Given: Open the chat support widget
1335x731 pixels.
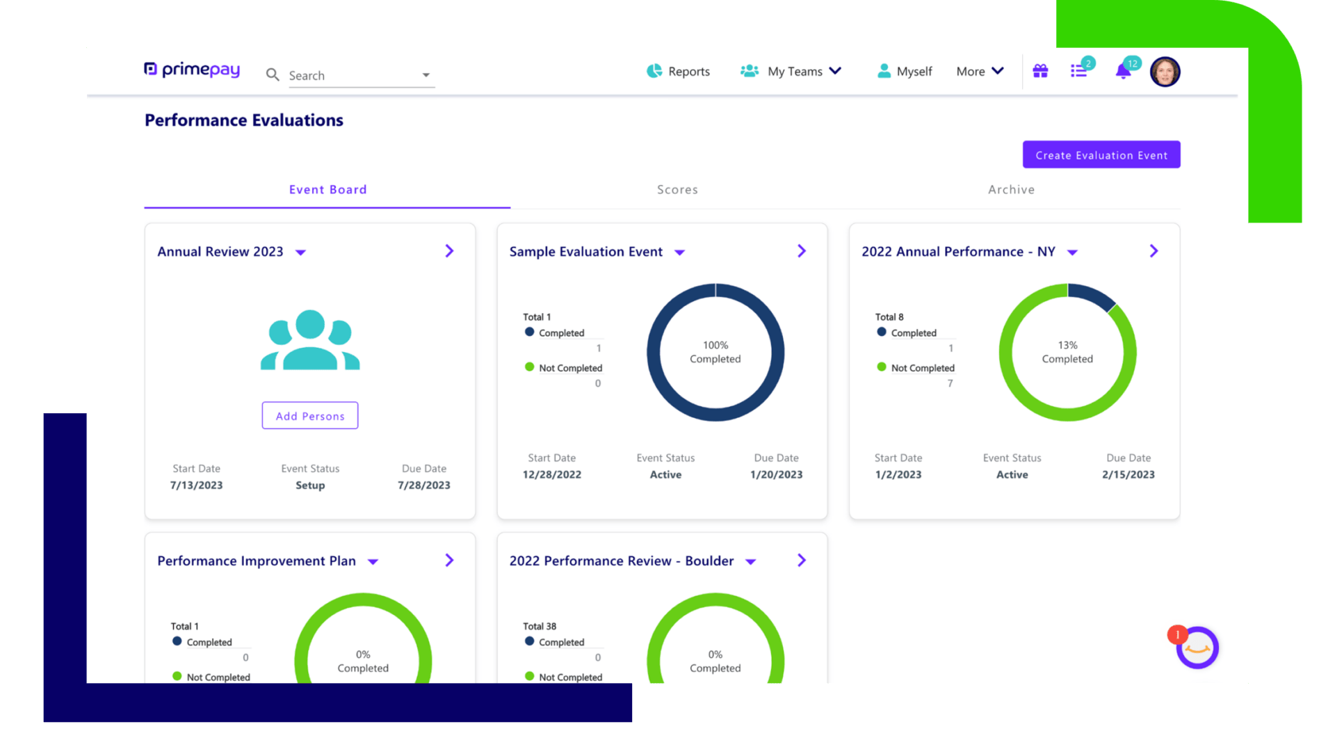Looking at the screenshot, I should point(1197,648).
